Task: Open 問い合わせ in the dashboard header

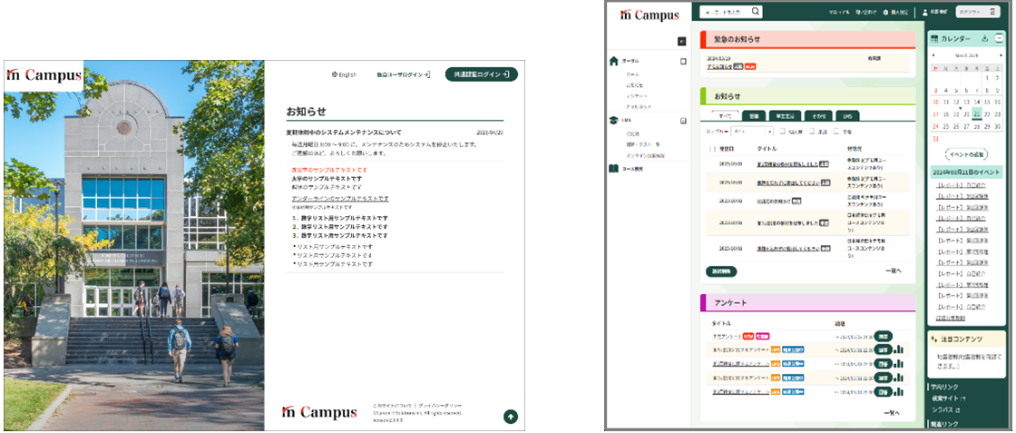Action: point(865,13)
